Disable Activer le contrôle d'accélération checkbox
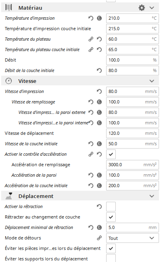The width and height of the screenshot is (161, 262). tap(111, 154)
